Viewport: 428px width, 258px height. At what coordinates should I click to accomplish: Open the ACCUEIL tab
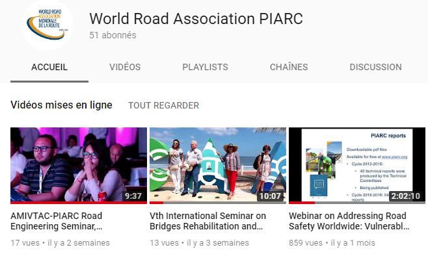pyautogui.click(x=49, y=67)
